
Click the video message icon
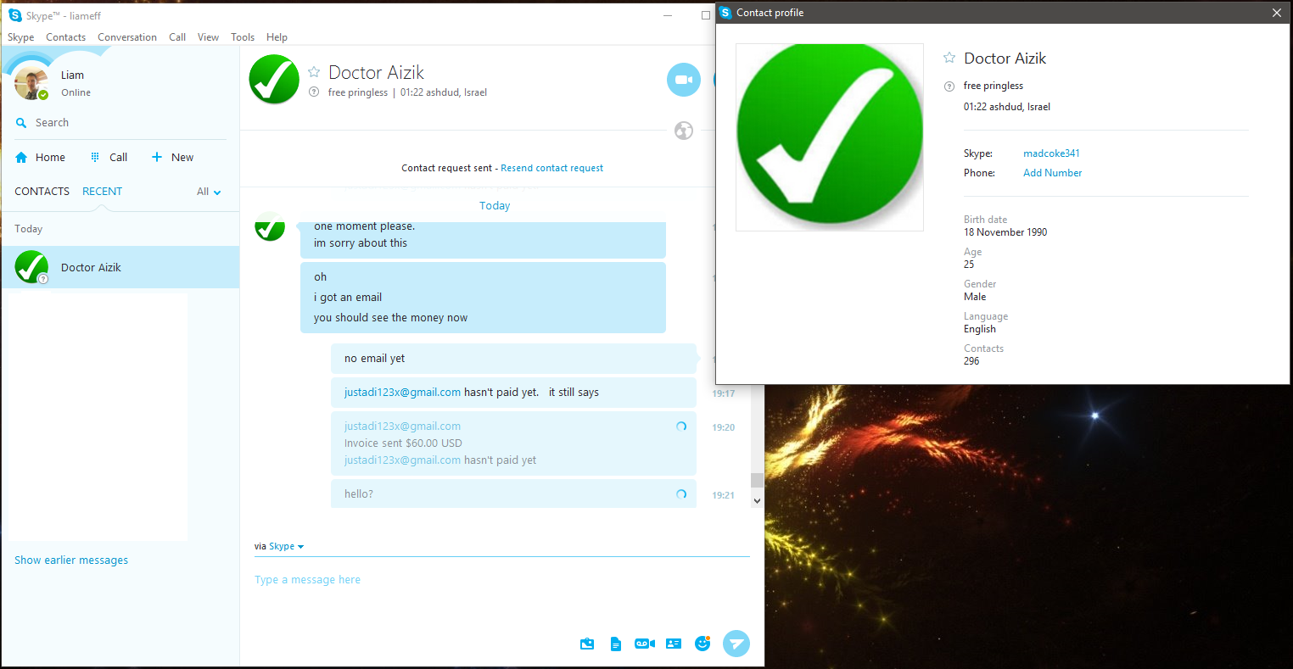(644, 644)
